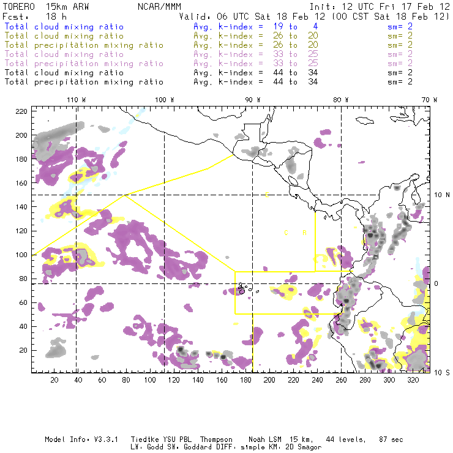Select the blue 'Total cloud mixing ratio' legend line

(x=64, y=27)
